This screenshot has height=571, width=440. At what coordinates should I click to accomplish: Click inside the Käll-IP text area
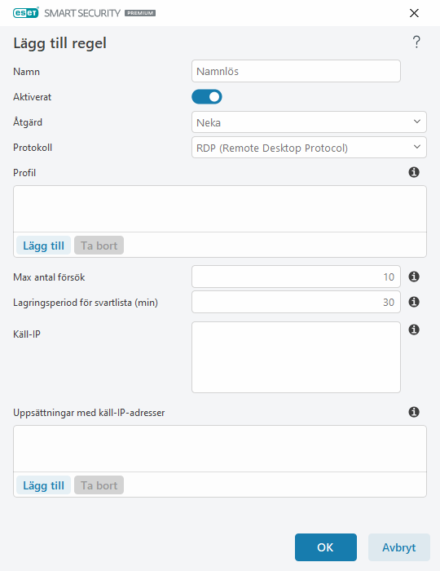point(296,357)
